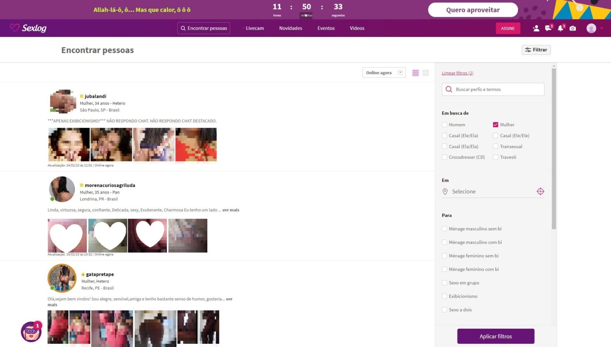Expand the user avatar account menu

click(x=594, y=28)
